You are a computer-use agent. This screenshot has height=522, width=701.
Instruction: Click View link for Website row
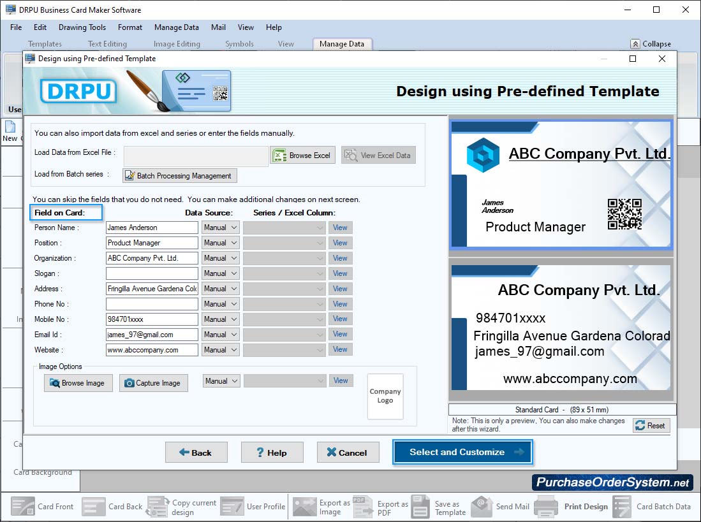[x=340, y=349]
